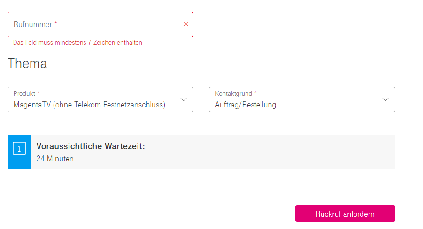
Task: Select the Auftrag/Bestellung value text
Action: tap(246, 105)
